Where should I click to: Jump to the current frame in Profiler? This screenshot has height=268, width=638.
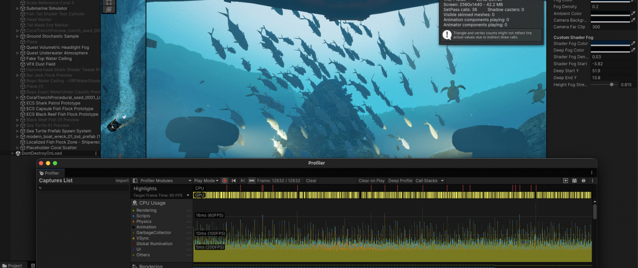click(x=251, y=181)
